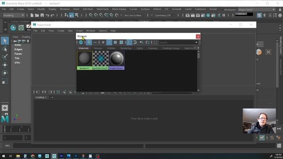The width and height of the screenshot is (283, 159).
Task: Click the Chrome icon on taskbar
Action: click(32, 156)
